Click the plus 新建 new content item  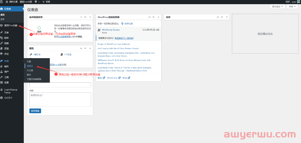point(46,1)
